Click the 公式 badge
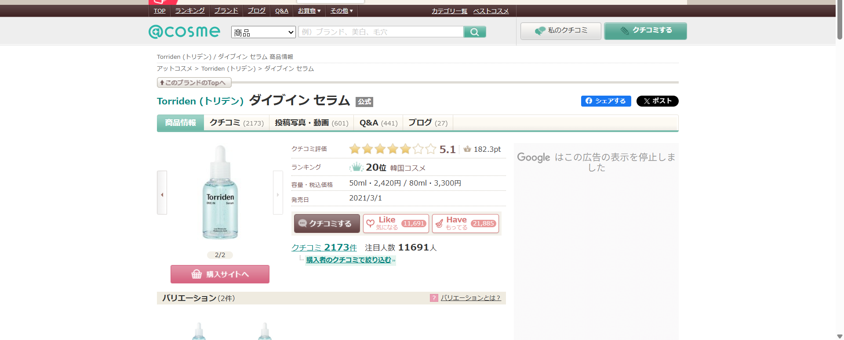The width and height of the screenshot is (844, 340). tap(364, 102)
